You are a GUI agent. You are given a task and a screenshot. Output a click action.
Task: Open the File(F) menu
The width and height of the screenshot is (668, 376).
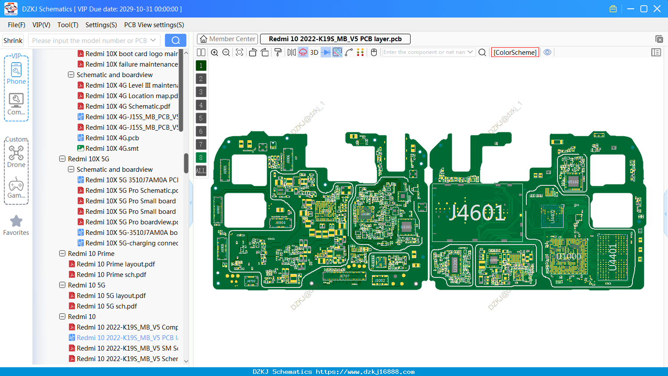pos(17,25)
